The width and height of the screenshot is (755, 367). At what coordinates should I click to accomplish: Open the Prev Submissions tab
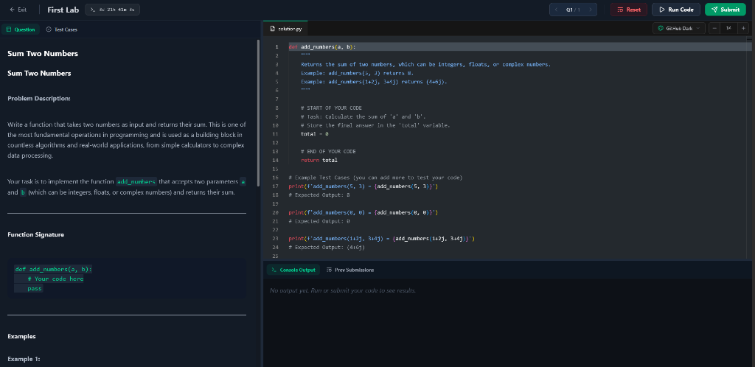tap(350, 270)
